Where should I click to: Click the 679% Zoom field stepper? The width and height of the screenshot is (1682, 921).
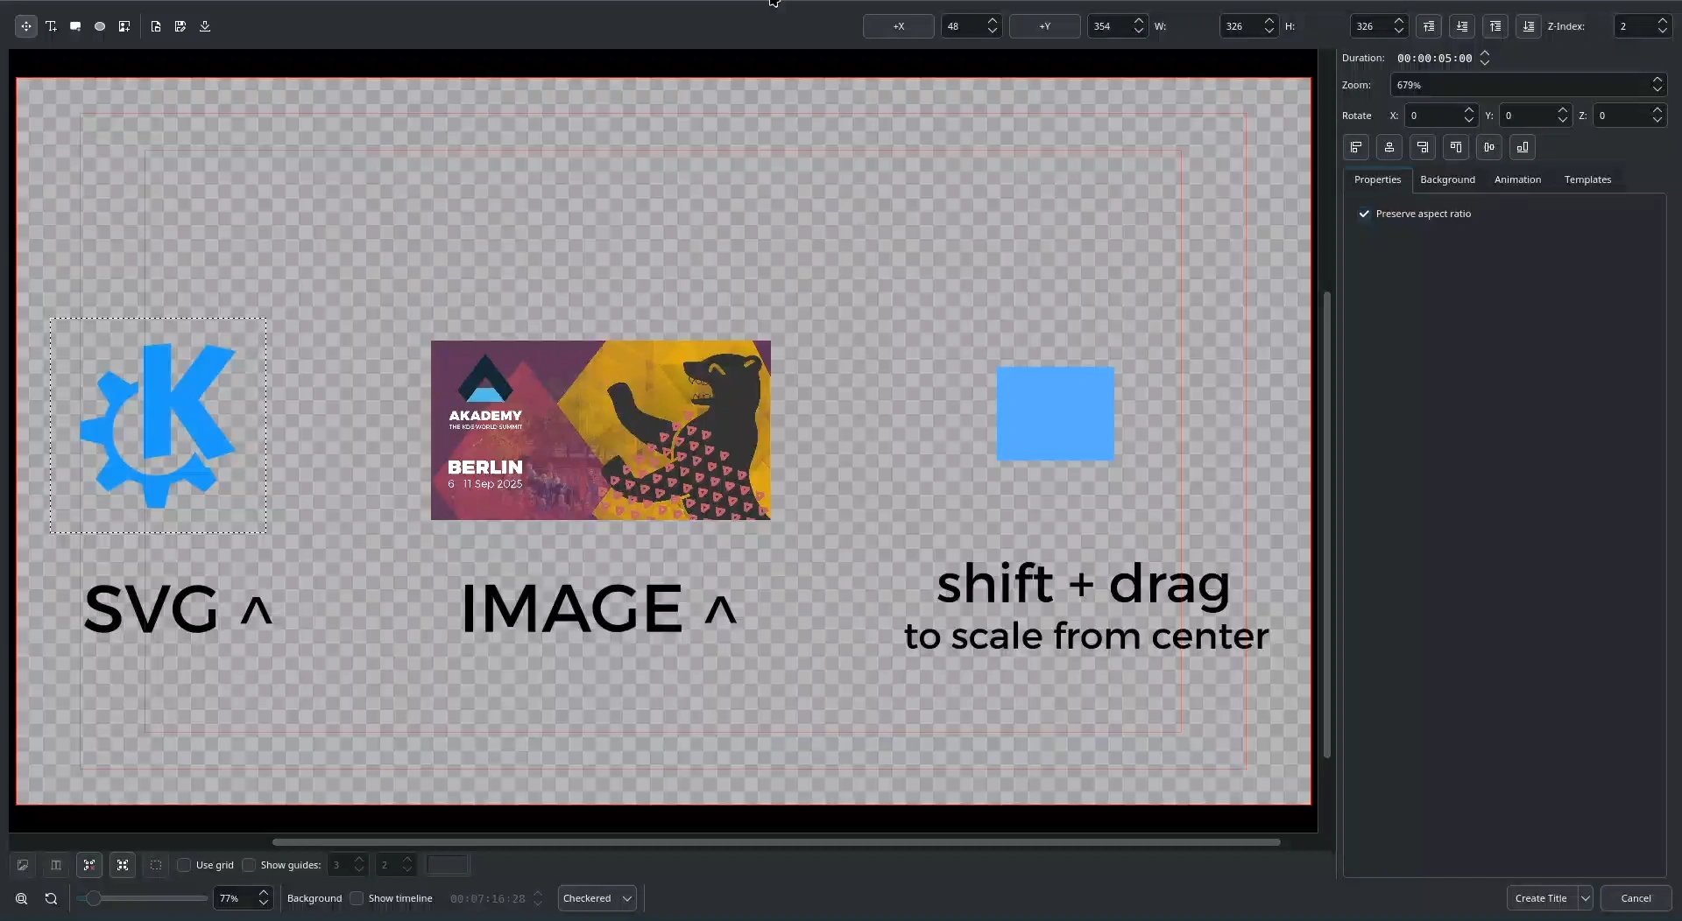tap(1657, 85)
